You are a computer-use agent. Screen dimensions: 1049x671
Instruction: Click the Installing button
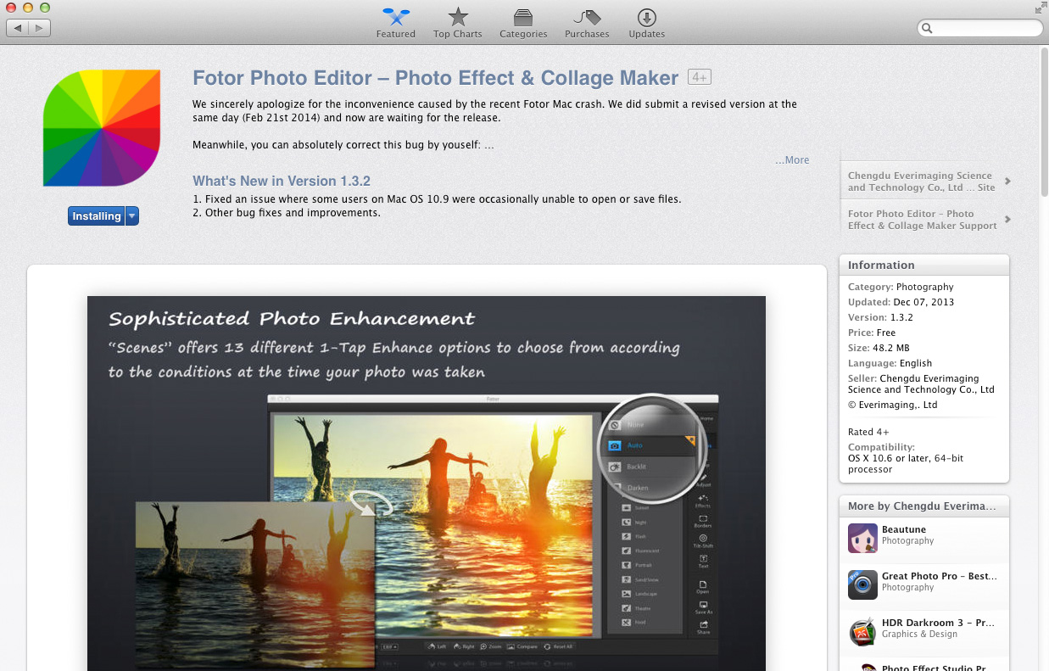tap(97, 216)
